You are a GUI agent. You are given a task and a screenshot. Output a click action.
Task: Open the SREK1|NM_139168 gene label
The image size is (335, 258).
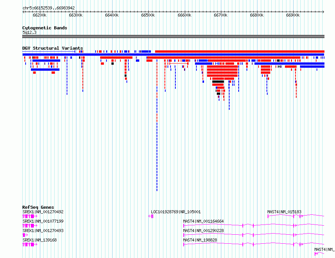point(40,240)
